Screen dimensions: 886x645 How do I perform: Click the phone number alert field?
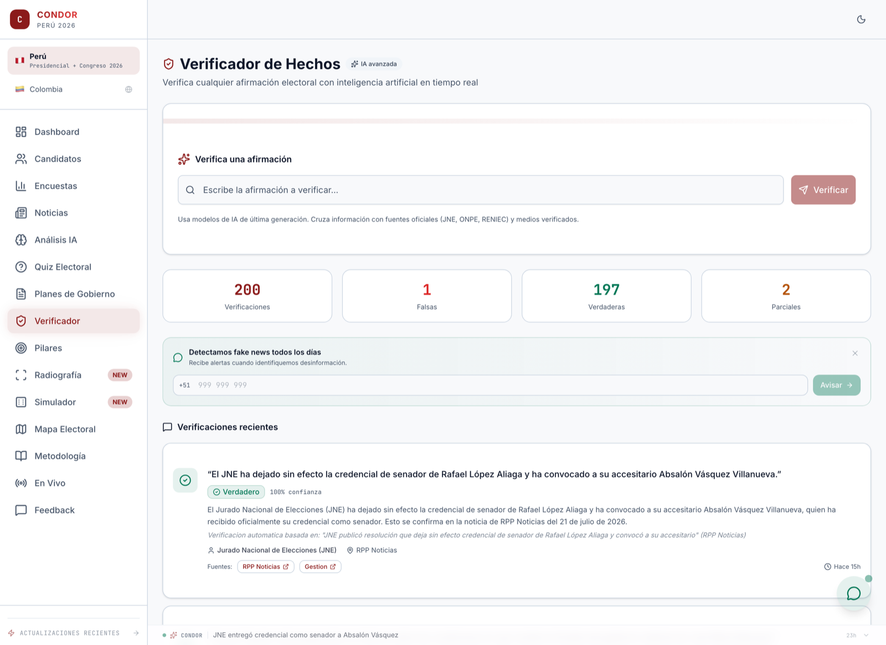(490, 386)
